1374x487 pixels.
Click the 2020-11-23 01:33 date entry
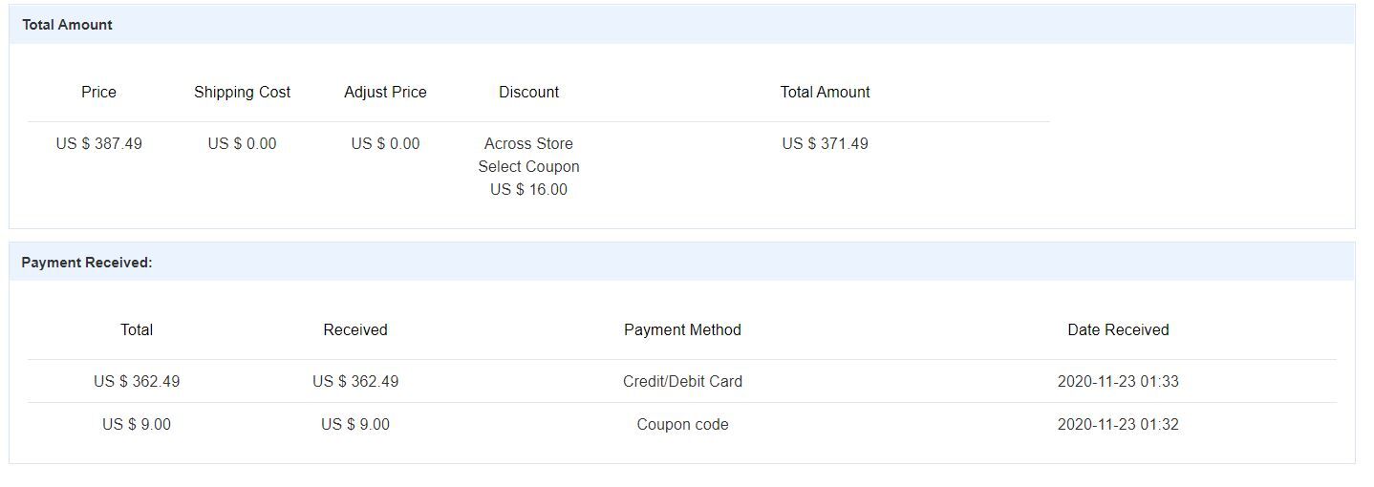point(1118,381)
